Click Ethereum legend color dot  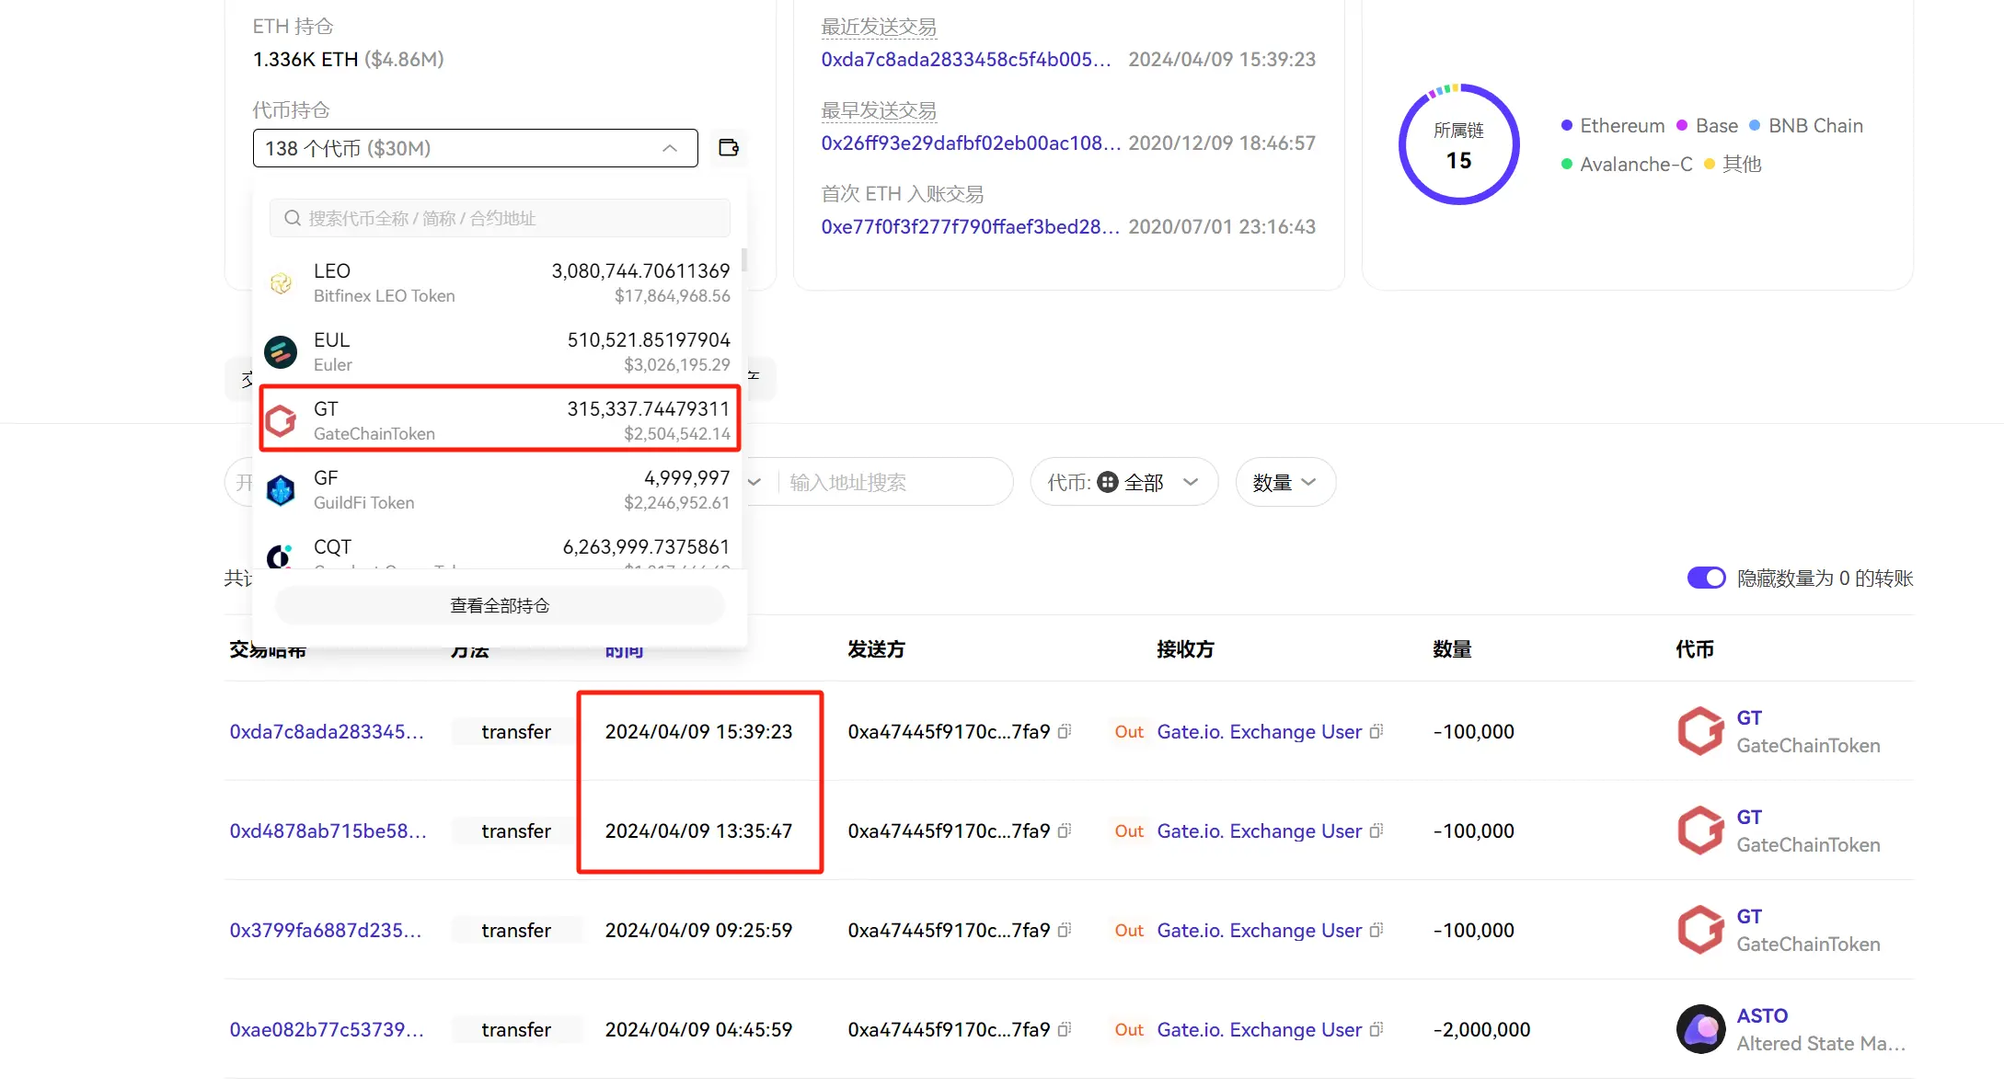click(1566, 125)
